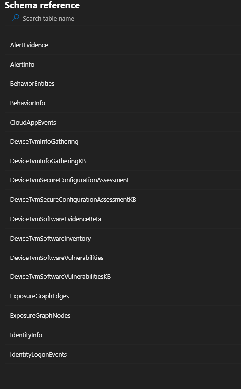Select IdentityInfo table
The height and width of the screenshot is (389, 241).
click(123, 334)
